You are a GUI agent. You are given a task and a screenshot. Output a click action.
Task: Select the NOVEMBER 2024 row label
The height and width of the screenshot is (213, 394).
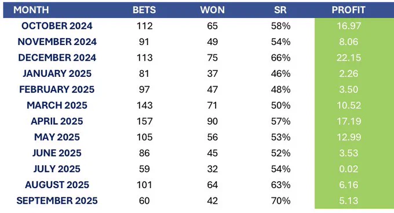pos(57,42)
